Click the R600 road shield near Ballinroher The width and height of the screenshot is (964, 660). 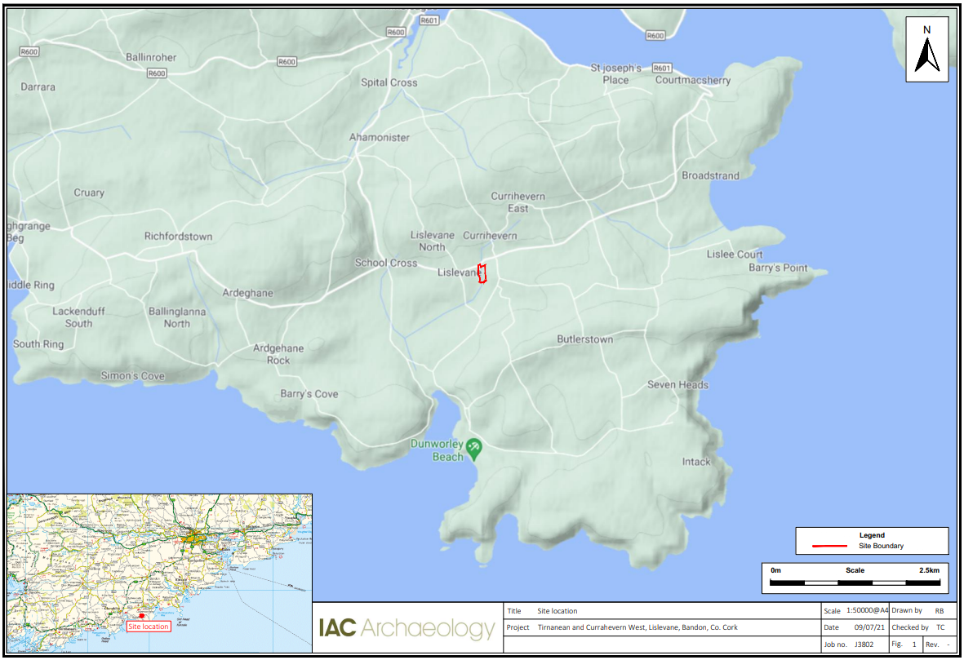158,73
